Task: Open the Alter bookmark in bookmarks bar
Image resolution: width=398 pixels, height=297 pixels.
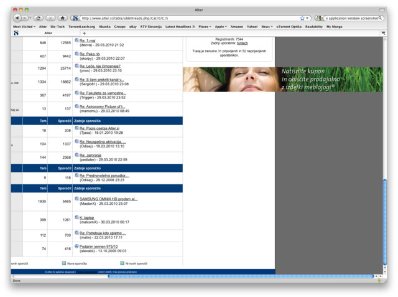Action: tap(43, 27)
